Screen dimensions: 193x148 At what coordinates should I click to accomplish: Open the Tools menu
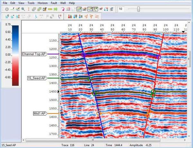click(31, 3)
